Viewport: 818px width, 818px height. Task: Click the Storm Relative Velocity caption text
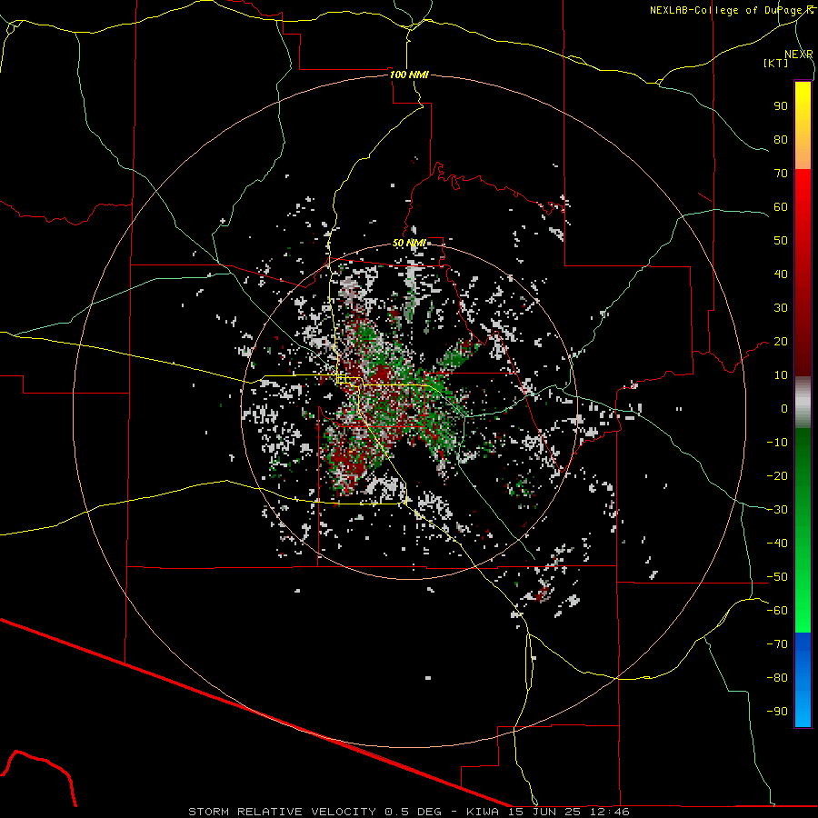[408, 812]
